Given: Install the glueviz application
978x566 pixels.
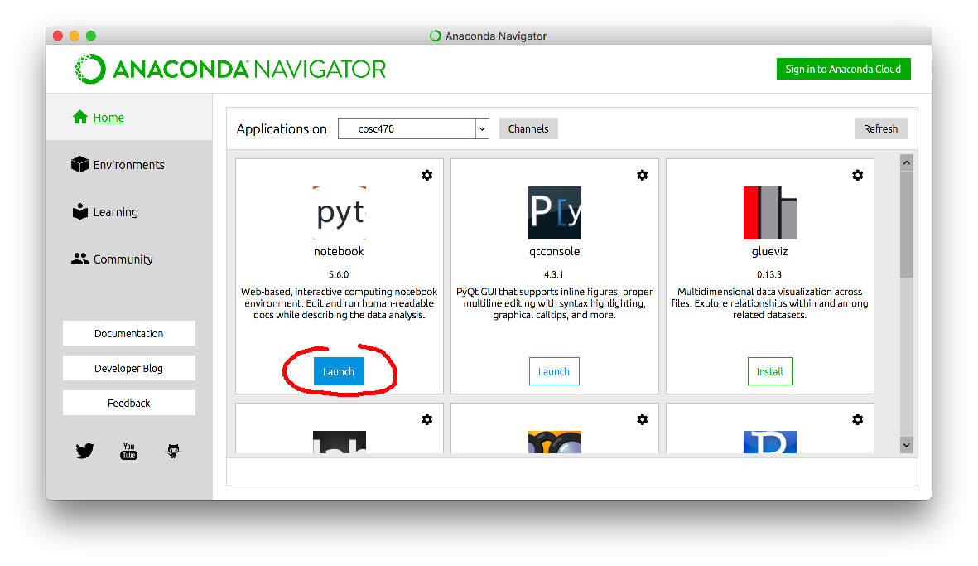Looking at the screenshot, I should click(769, 371).
